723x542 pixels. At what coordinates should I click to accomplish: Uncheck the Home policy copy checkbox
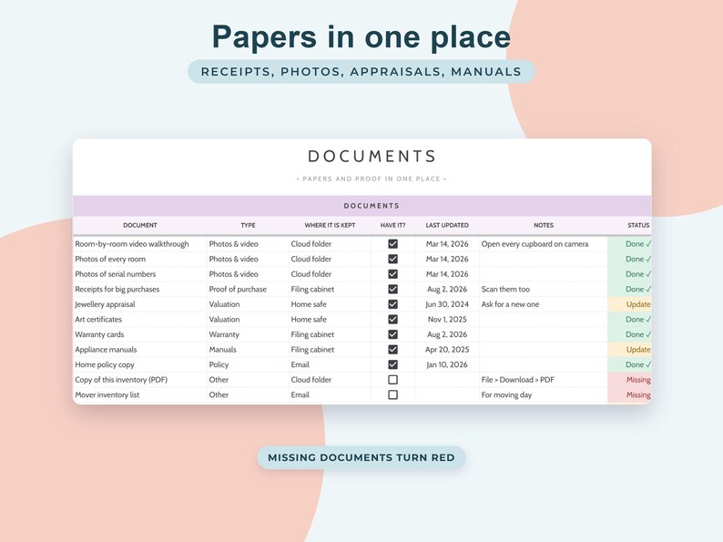[x=392, y=364]
